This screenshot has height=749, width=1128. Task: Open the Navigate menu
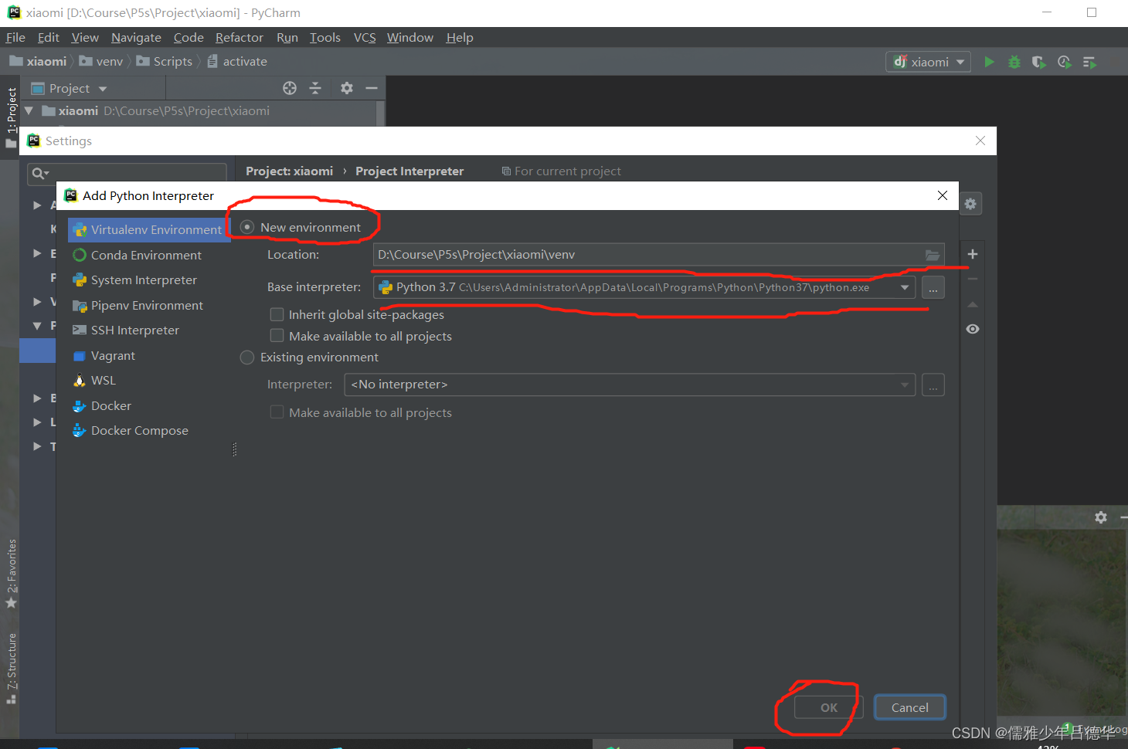coord(136,37)
